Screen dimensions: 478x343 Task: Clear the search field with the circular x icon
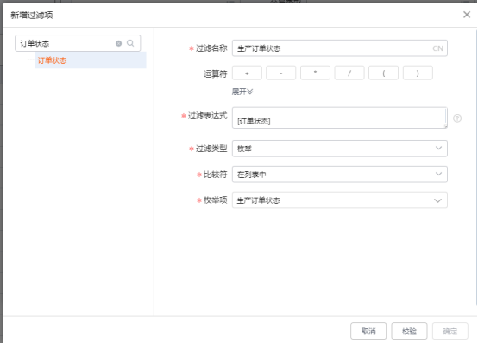(x=118, y=44)
